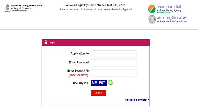Click the padlock icon in Login header

pyautogui.click(x=46, y=42)
